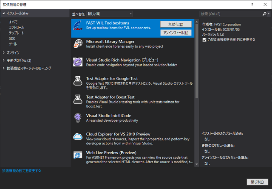Image resolution: width=272 pixels, height=189 pixels.
Task: Click the Boost.Test Adapter flask icon
Action: pos(78,99)
